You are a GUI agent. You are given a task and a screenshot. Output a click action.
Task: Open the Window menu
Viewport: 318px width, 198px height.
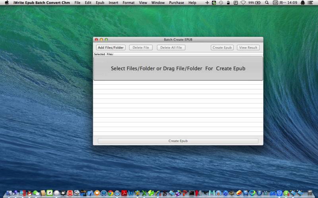(x=158, y=3)
